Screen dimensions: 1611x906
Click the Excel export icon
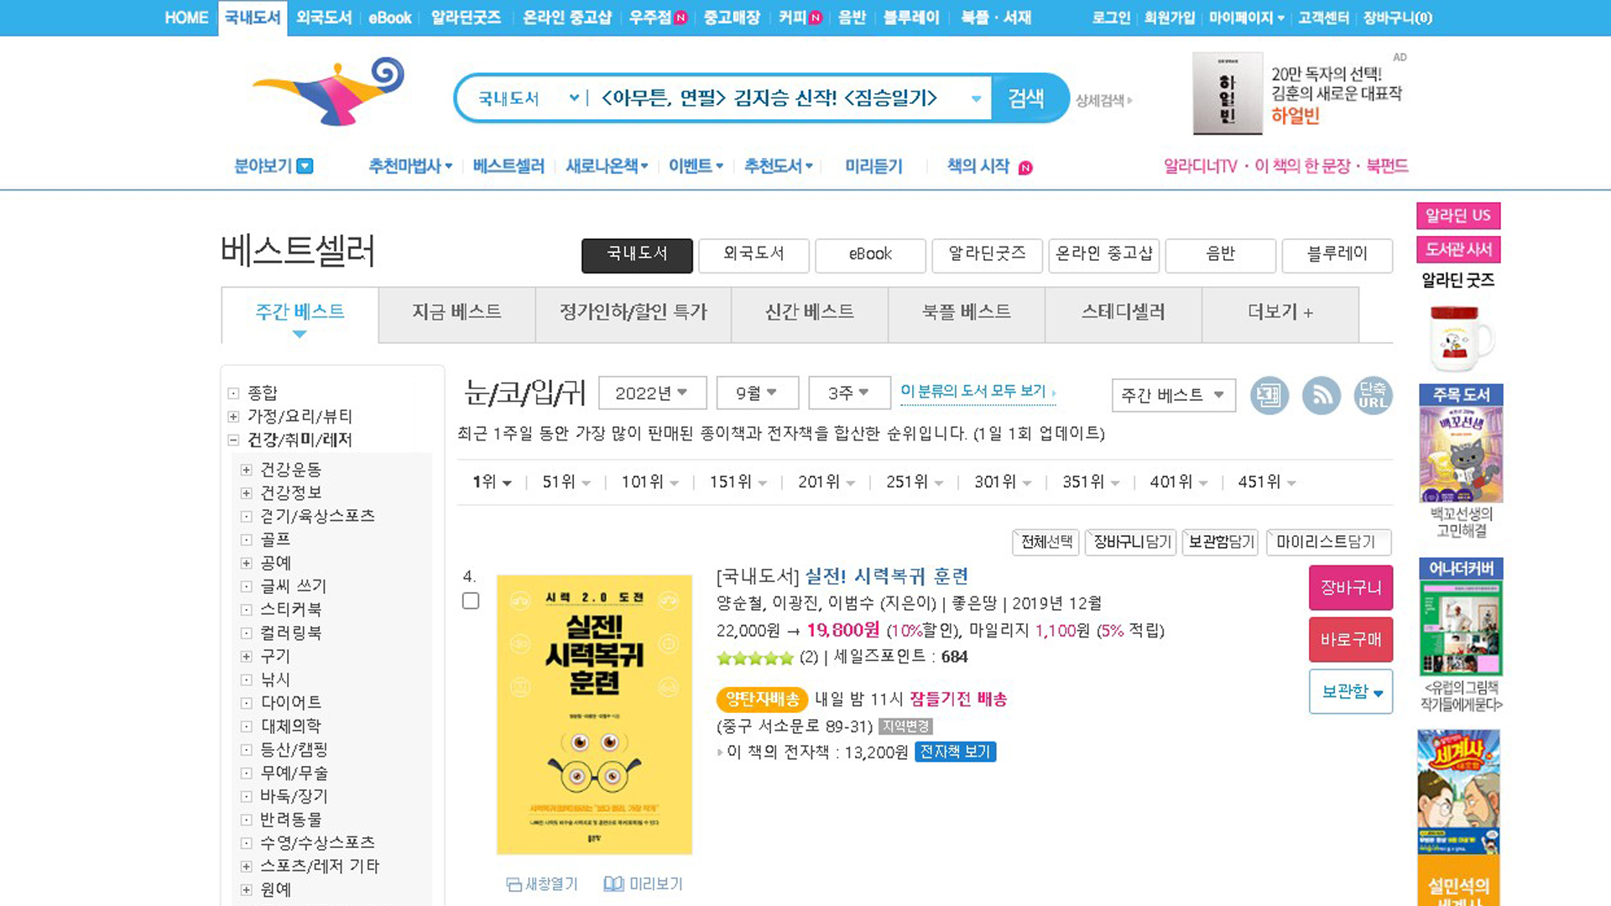[x=1269, y=395]
